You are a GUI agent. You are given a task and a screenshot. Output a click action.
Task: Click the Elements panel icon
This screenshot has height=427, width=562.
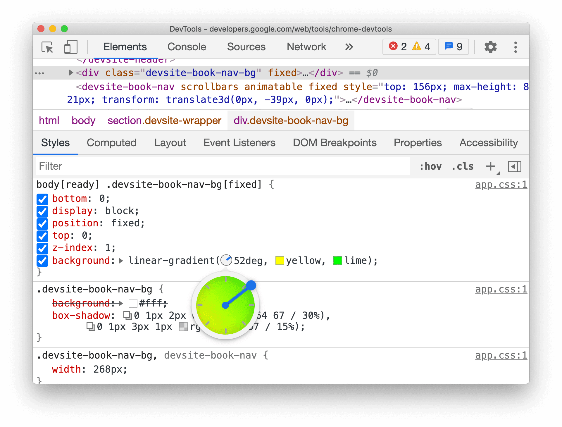click(125, 47)
